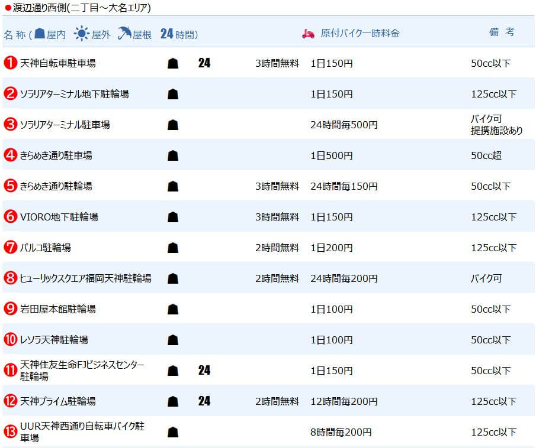The height and width of the screenshot is (448, 536).
Task: Select ヒューリックスクエア福岡天神駐輪場 entry
Action: click(85, 278)
